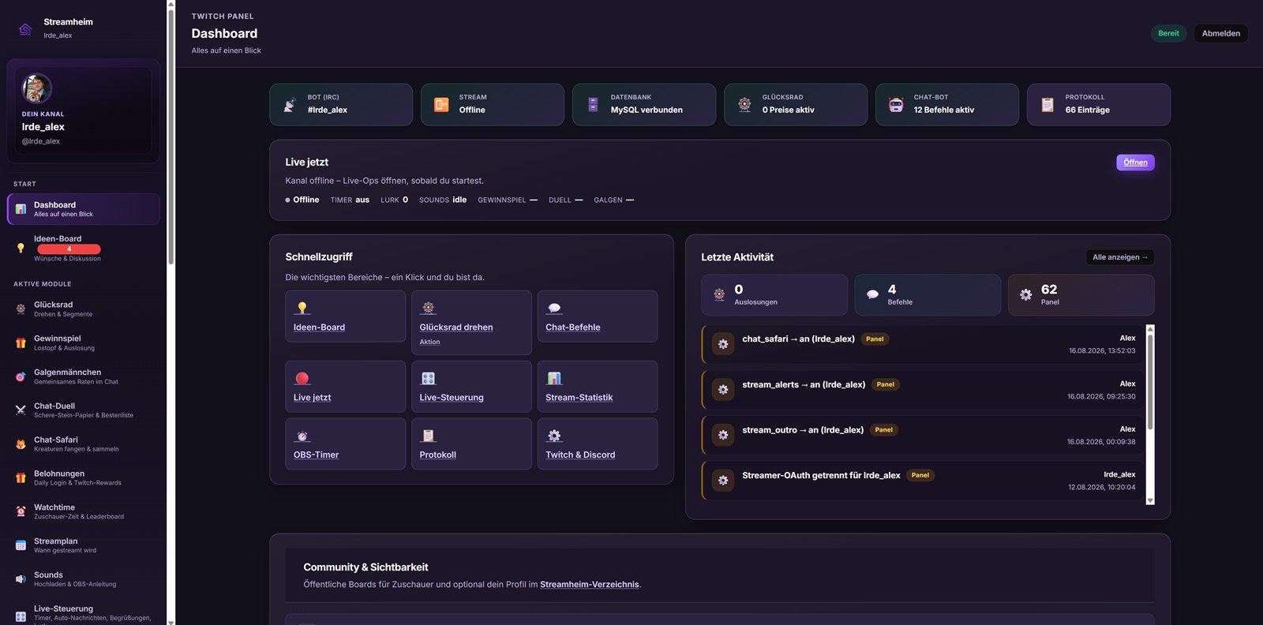Click the Offline status in Live jetzt

pyautogui.click(x=302, y=200)
